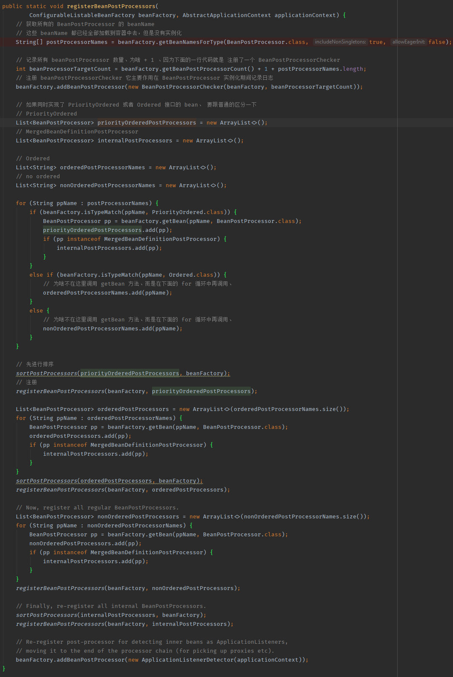Click the includeNonSingletons inlay hint
This screenshot has height=677, width=453.
pyautogui.click(x=340, y=42)
